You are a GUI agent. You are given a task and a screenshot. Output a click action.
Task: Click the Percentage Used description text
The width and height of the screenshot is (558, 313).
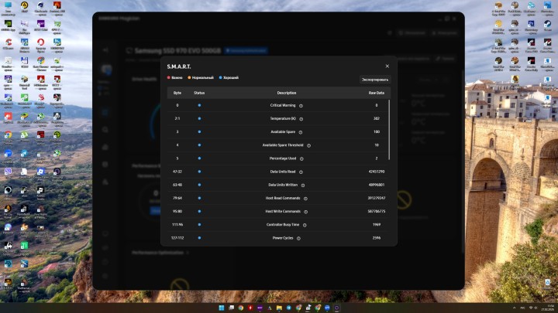(x=283, y=158)
